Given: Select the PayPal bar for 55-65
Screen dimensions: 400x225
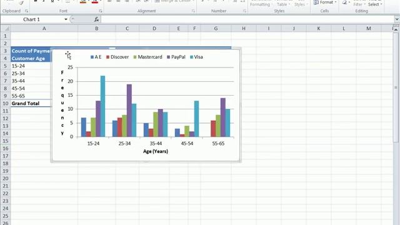Looking at the screenshot, I should pos(223,117).
